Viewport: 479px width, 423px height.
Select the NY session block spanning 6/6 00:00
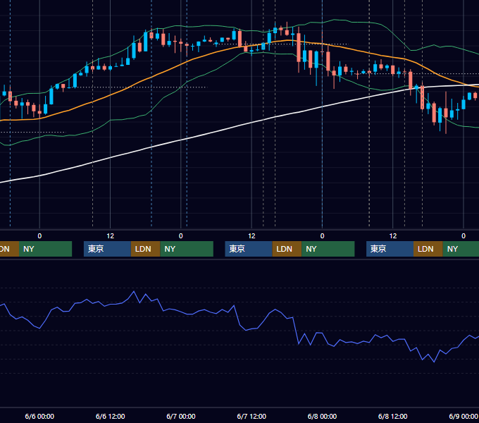(45, 249)
